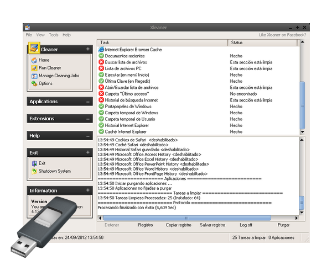Select log line 'Procesando finalizado con éxito'
The height and width of the screenshot is (276, 332).
click(x=137, y=208)
